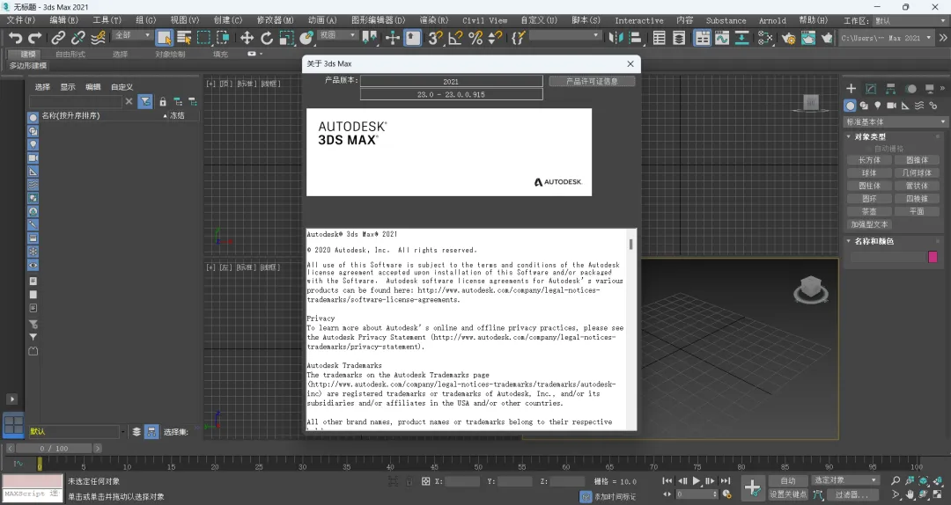Viewport: 951px width, 505px height.
Task: Open the reference coordinate 视图 dropdown
Action: click(x=337, y=35)
